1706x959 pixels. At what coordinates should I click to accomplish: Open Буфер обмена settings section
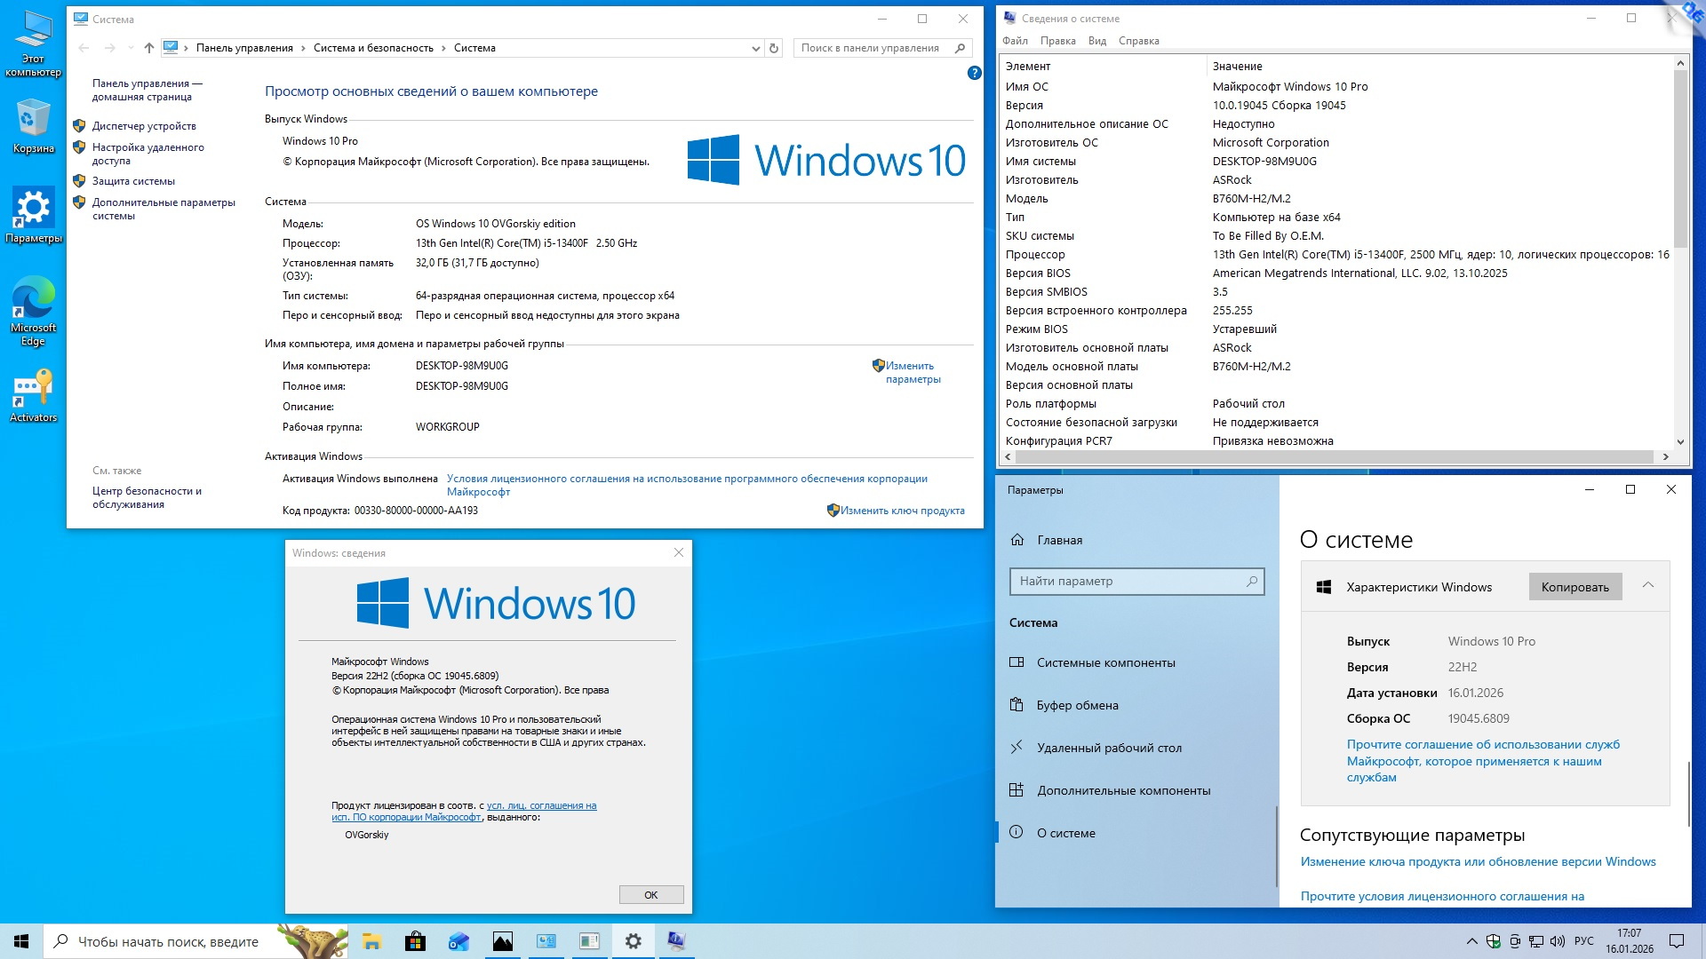pos(1077,705)
